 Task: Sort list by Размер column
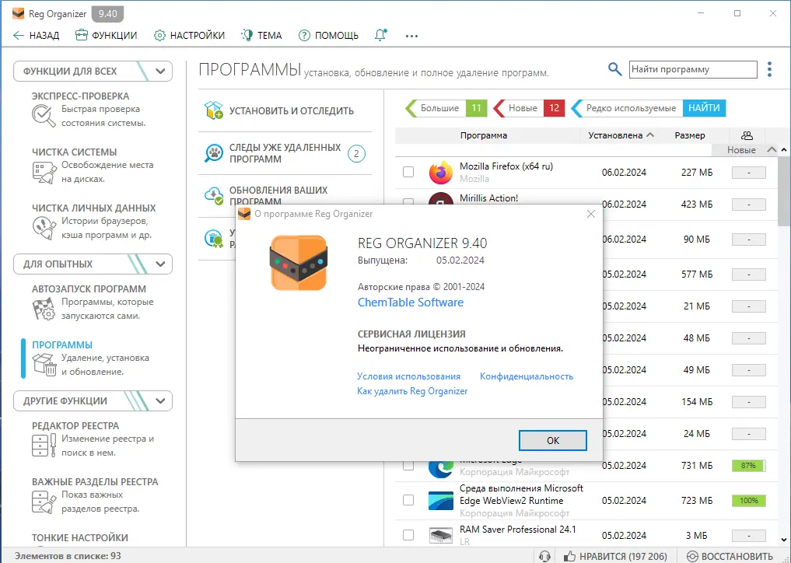(690, 136)
